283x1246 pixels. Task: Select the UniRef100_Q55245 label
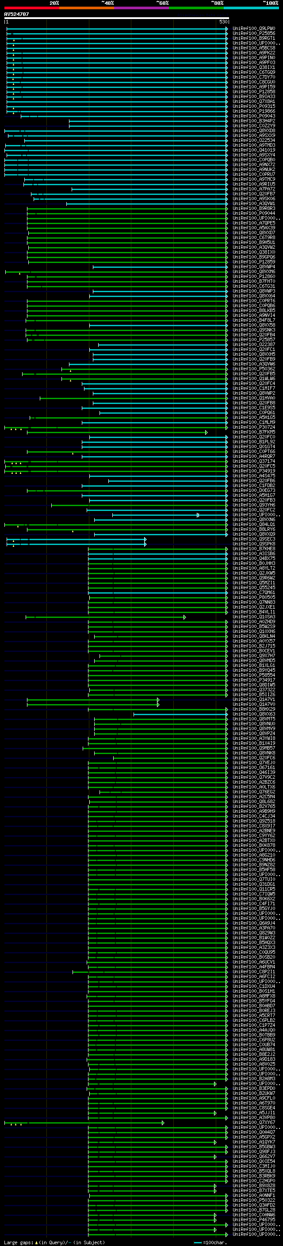pos(253,588)
